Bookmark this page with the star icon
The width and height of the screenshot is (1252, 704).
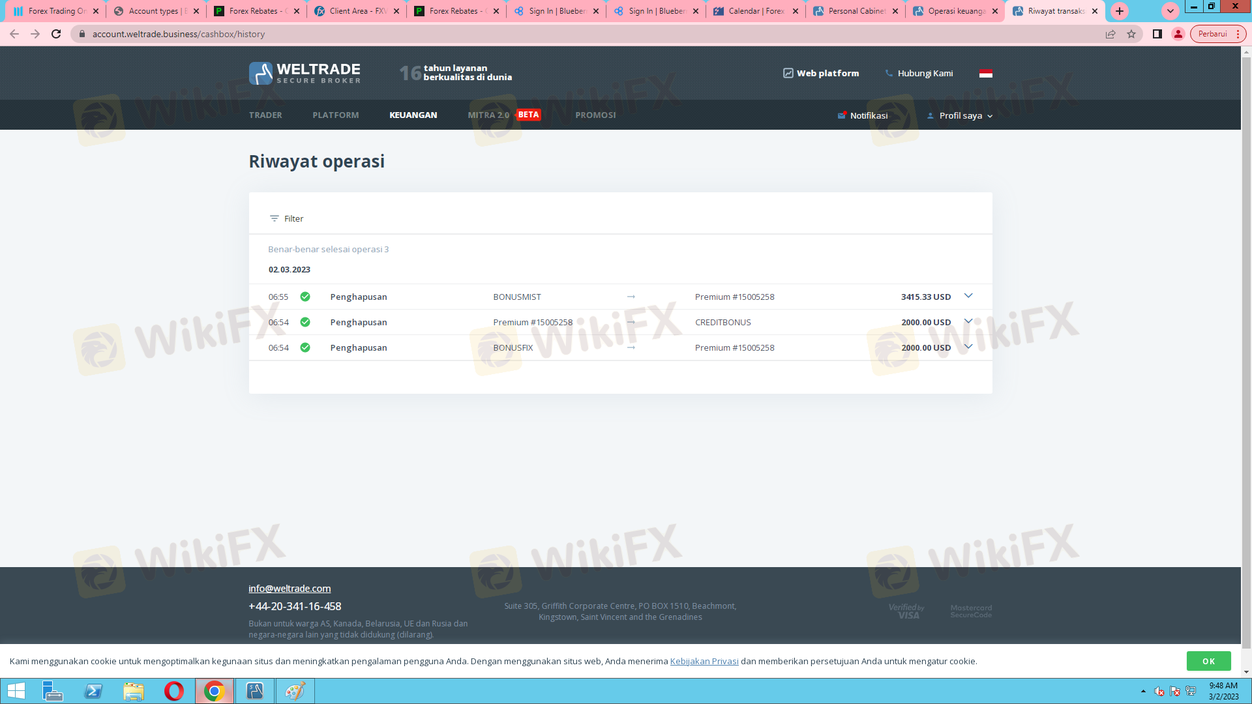tap(1131, 34)
